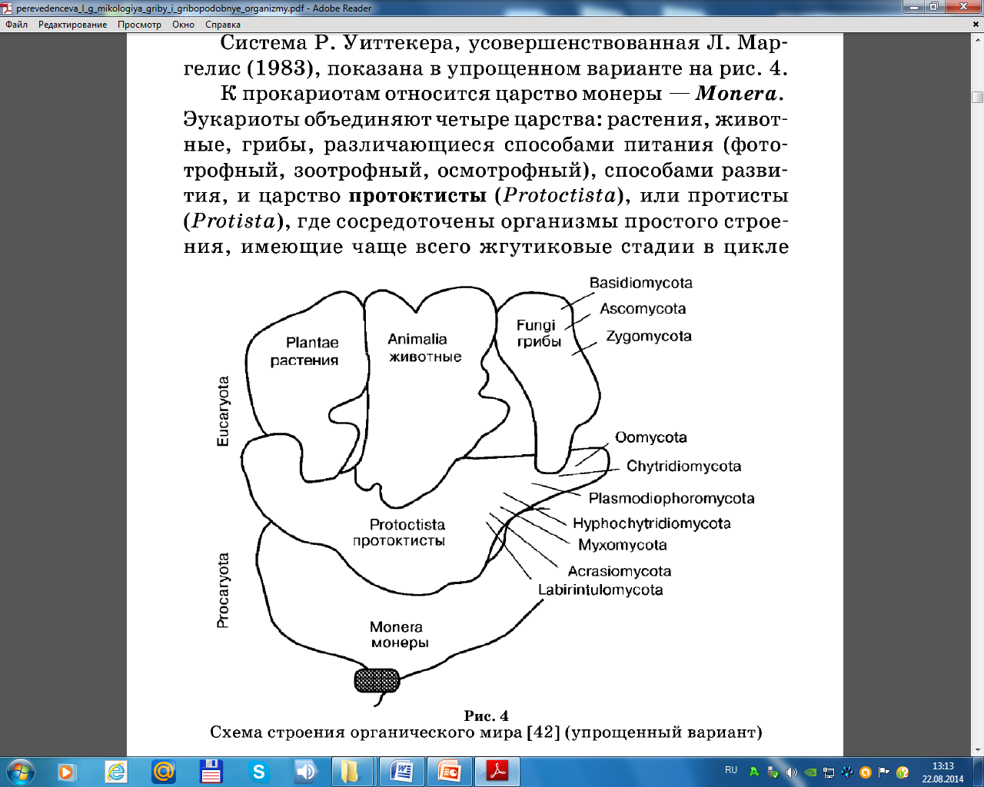Image resolution: width=984 pixels, height=787 pixels.
Task: Click the Windows Start button
Action: (20, 772)
